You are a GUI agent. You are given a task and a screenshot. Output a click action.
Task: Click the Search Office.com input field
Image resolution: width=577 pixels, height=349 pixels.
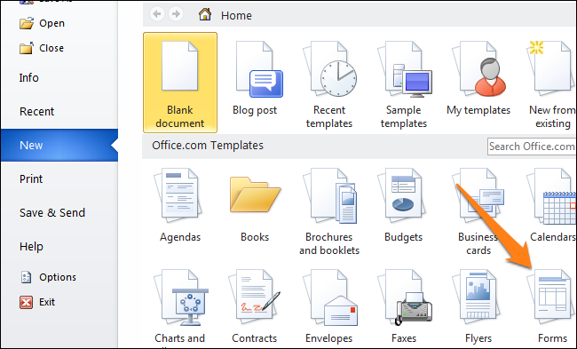click(x=532, y=147)
